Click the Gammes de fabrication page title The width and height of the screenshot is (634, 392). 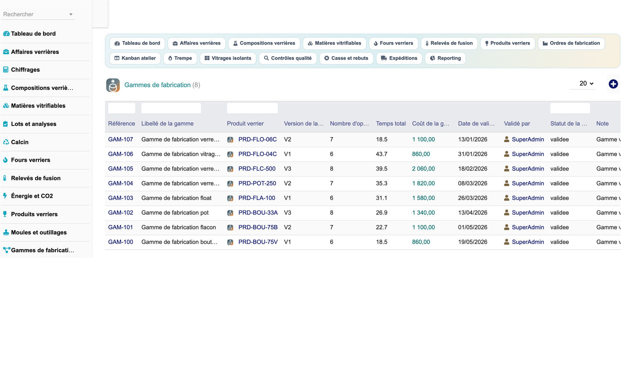click(158, 85)
